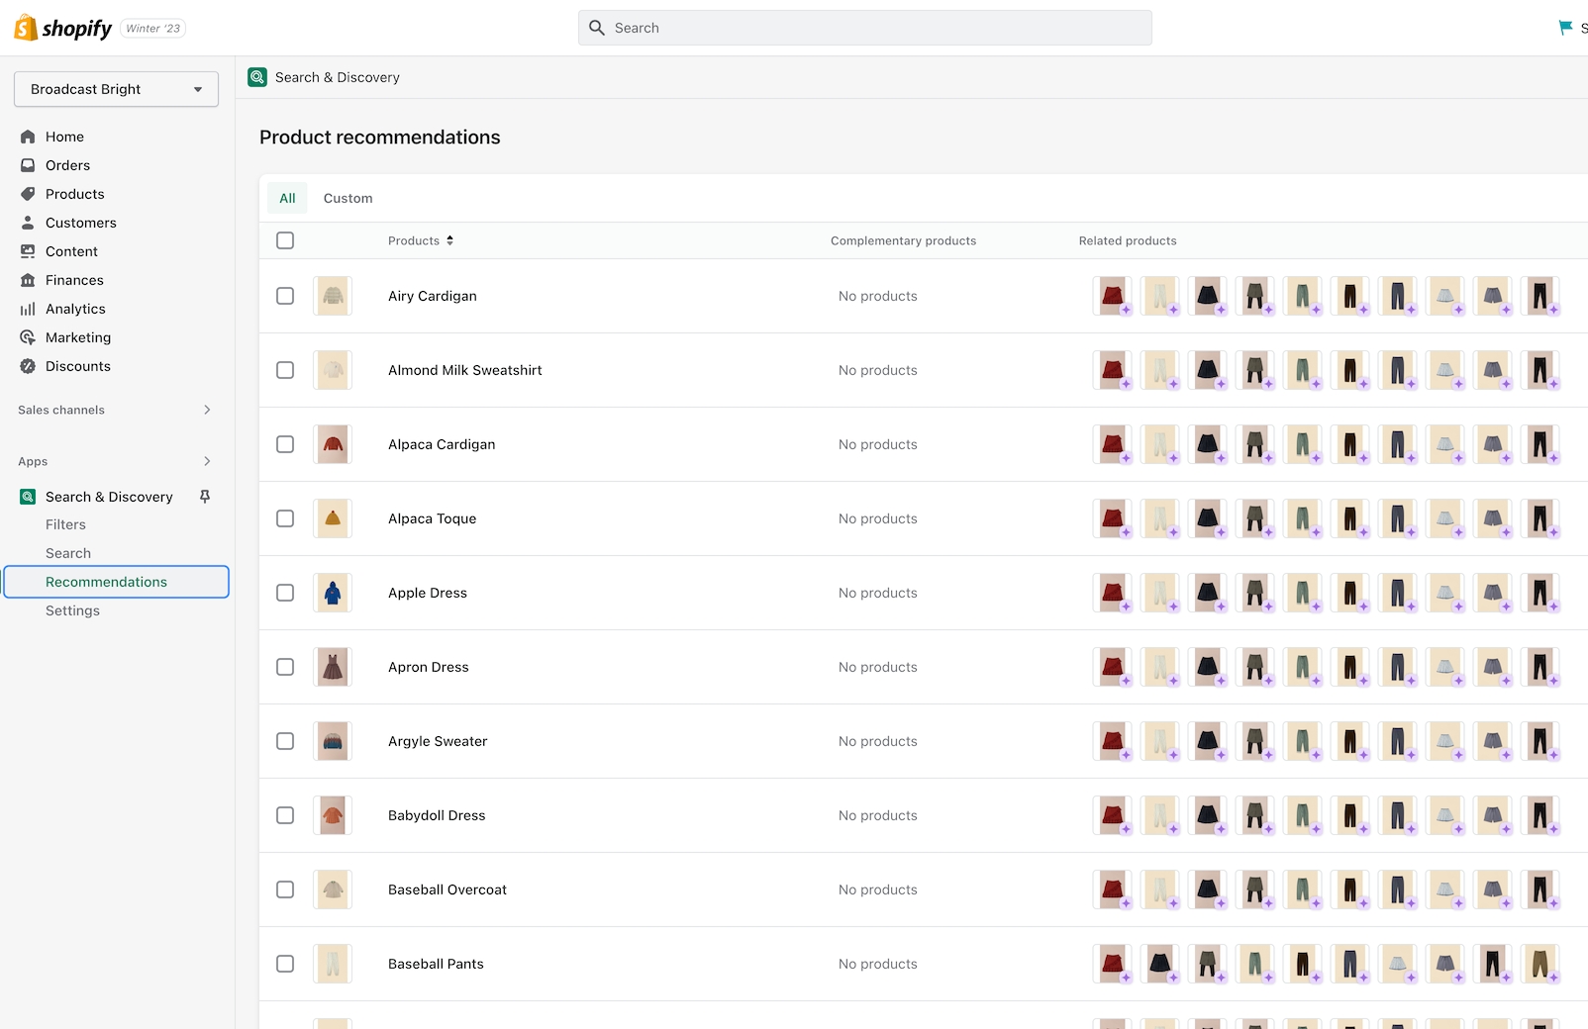This screenshot has height=1029, width=1588.
Task: Click the Customers person icon
Action: (28, 223)
